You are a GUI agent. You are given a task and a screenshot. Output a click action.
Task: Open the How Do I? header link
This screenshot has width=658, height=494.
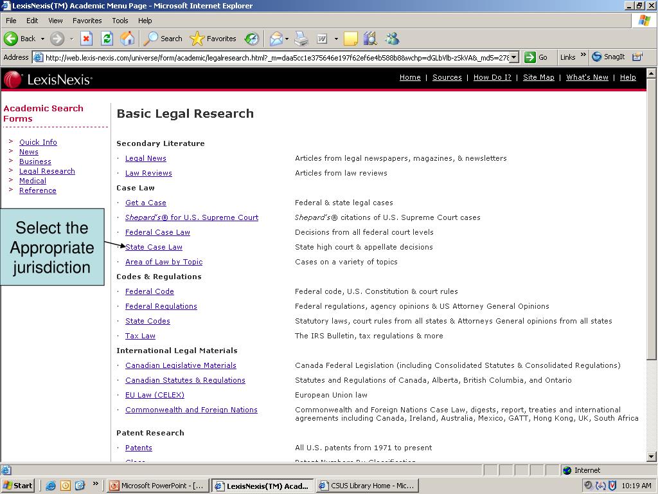pyautogui.click(x=492, y=77)
